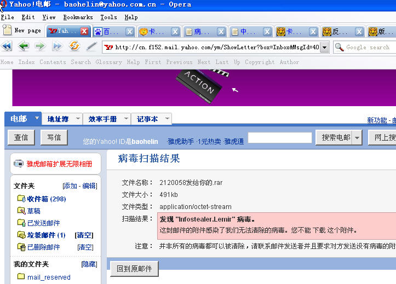The width and height of the screenshot is (396, 284).
Task: Click the drafts folder icon 草稿
Action: point(21,211)
